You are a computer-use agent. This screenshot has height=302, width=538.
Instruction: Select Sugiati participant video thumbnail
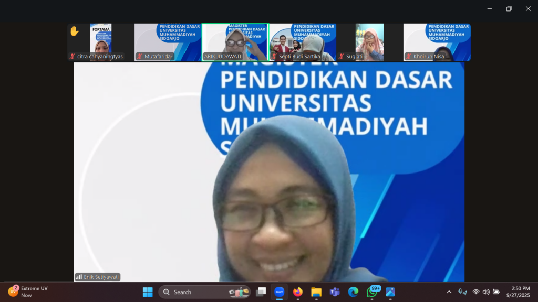click(x=369, y=42)
